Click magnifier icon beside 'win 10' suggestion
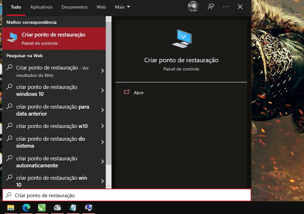304x214 pixels. click(9, 177)
